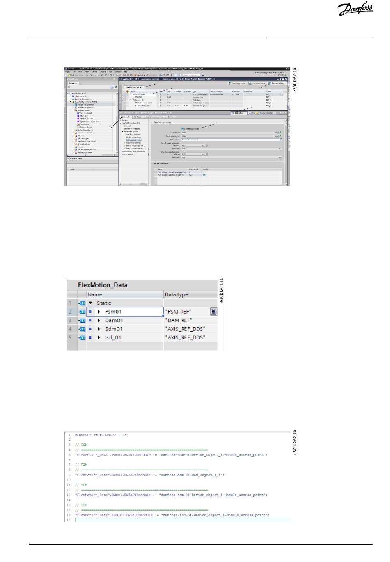The height and width of the screenshot is (562, 390).
Task: Click the #Counter increment code line
Action: pyautogui.click(x=101, y=435)
